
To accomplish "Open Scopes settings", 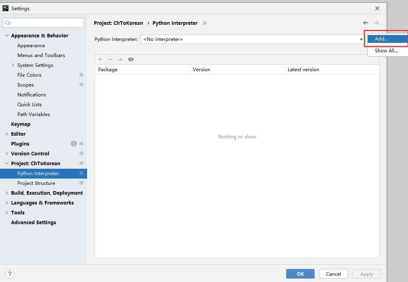I will 26,85.
